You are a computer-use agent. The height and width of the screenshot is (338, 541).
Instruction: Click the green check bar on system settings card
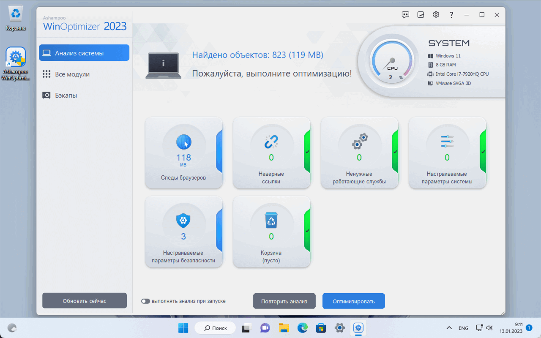(x=483, y=152)
